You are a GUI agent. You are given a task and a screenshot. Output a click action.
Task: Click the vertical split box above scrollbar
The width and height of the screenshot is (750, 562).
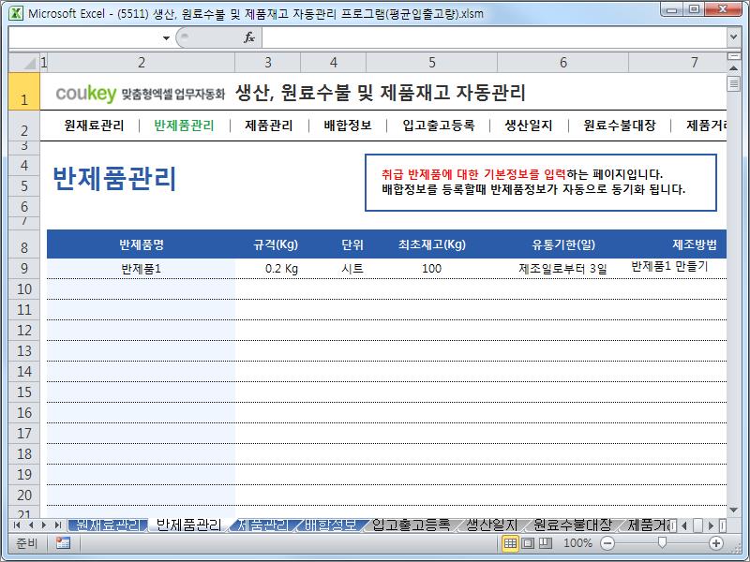pyautogui.click(x=733, y=56)
